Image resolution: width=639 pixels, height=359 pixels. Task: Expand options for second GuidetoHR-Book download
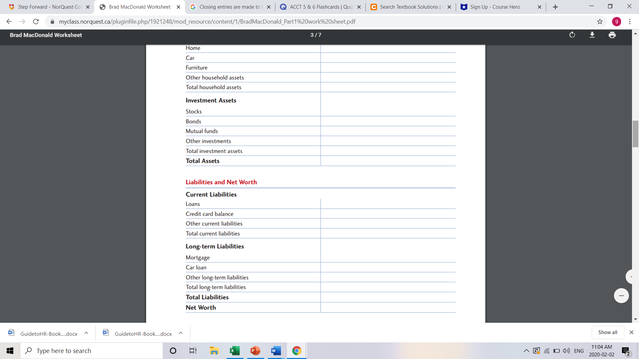pyautogui.click(x=181, y=333)
